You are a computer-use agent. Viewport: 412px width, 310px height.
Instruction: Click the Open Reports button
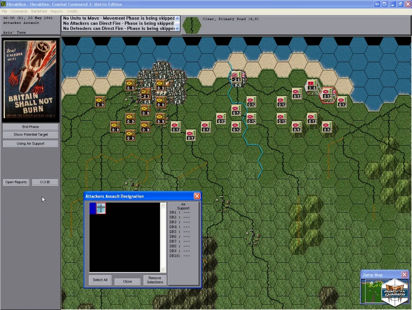click(x=16, y=182)
